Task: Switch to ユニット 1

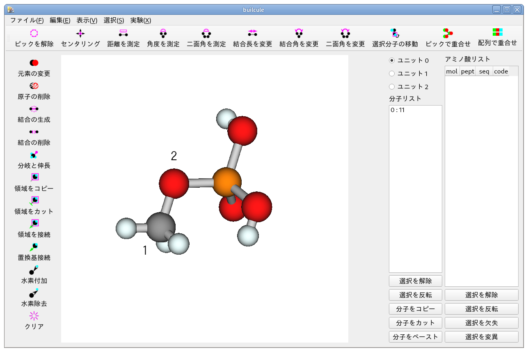Action: point(393,73)
